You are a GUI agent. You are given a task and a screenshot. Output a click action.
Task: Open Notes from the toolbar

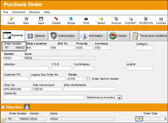[x=71, y=19]
